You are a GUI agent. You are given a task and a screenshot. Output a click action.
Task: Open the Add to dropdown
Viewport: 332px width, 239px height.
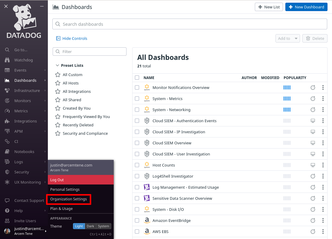[287, 38]
